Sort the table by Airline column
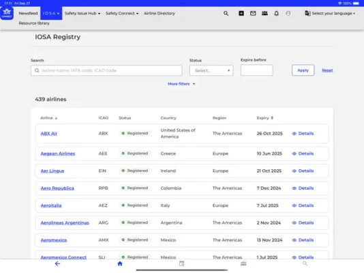The height and width of the screenshot is (273, 364). (49, 118)
